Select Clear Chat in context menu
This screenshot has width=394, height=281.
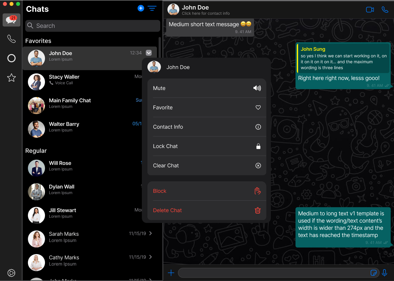click(207, 166)
